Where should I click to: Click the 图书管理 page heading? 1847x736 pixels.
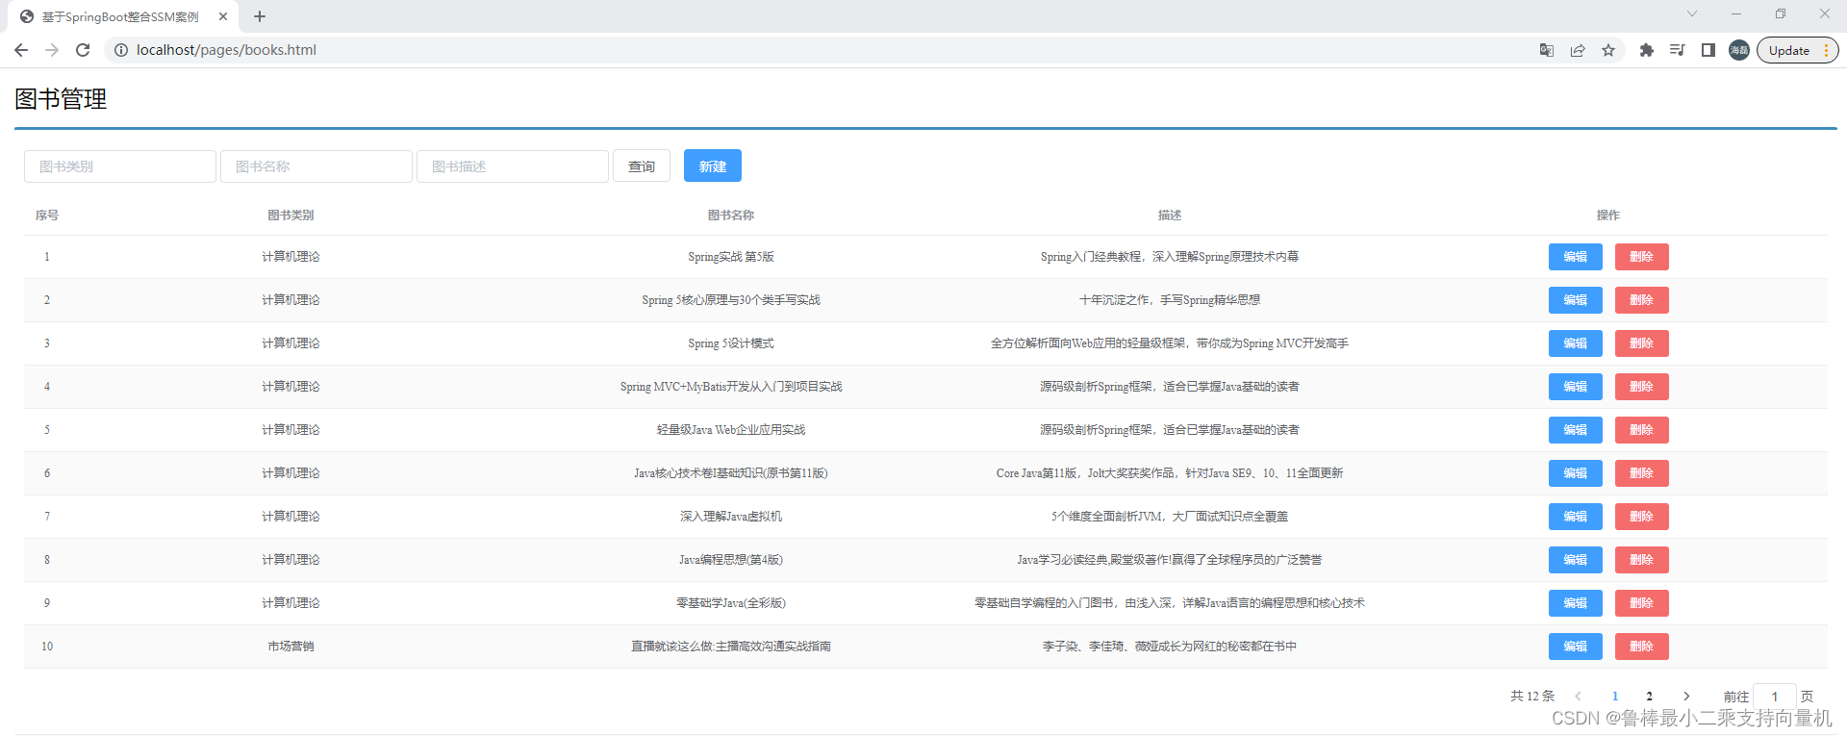point(61,99)
